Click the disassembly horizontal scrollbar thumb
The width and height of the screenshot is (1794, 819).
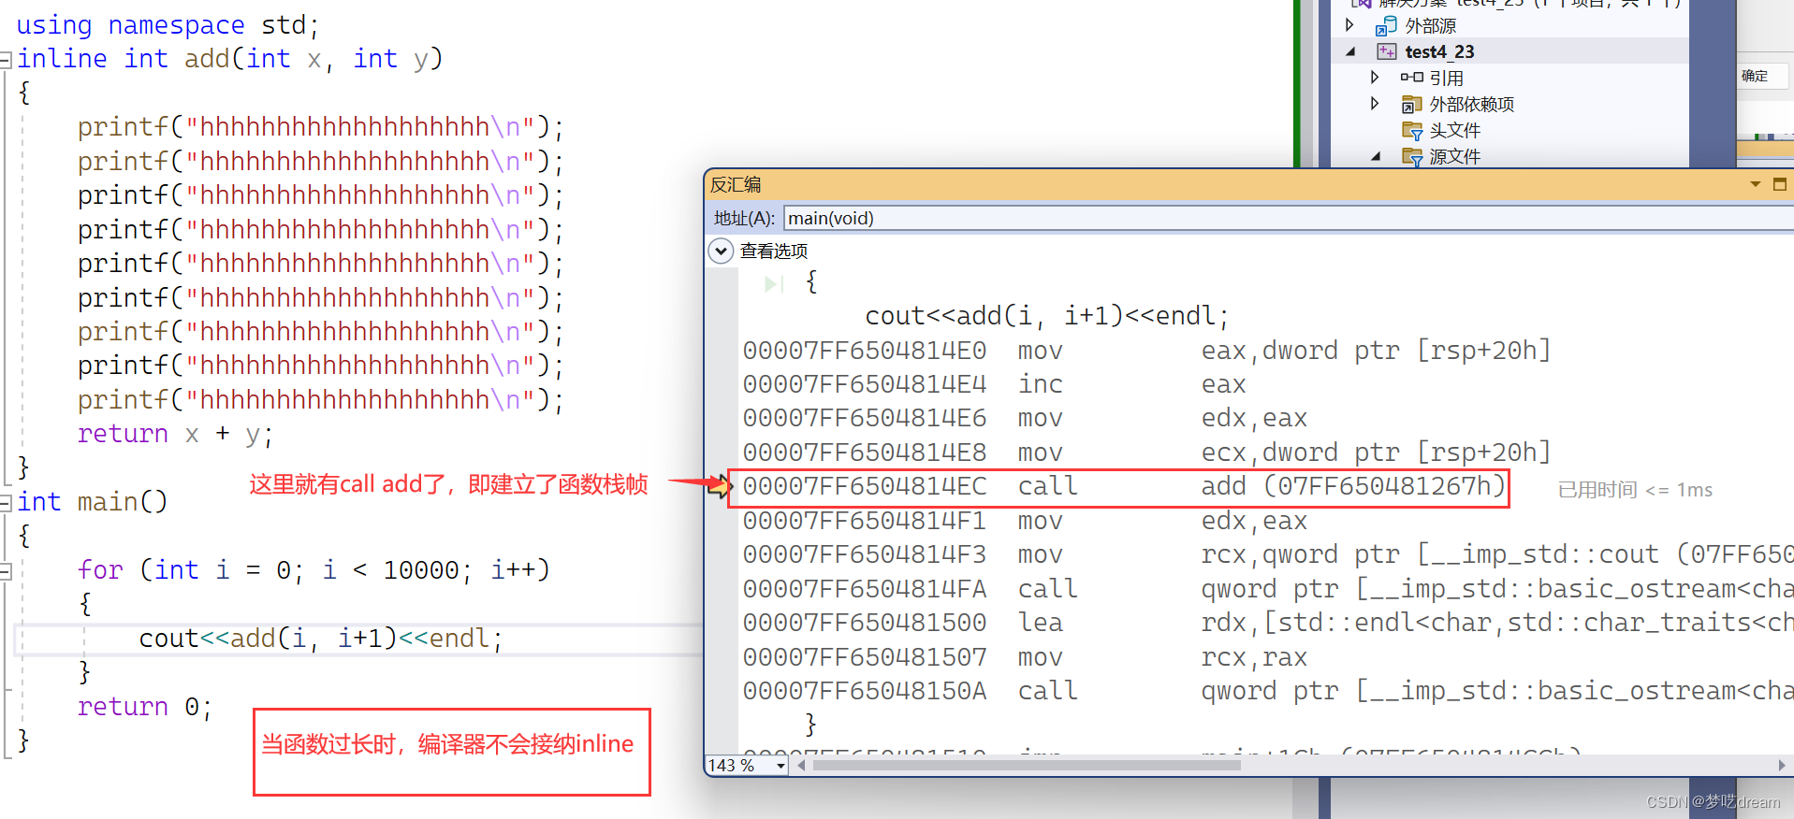1027,766
